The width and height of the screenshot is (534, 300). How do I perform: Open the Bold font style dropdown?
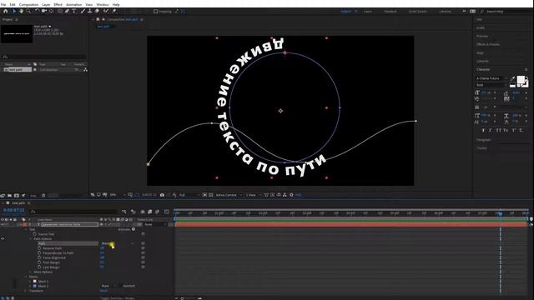(x=491, y=85)
